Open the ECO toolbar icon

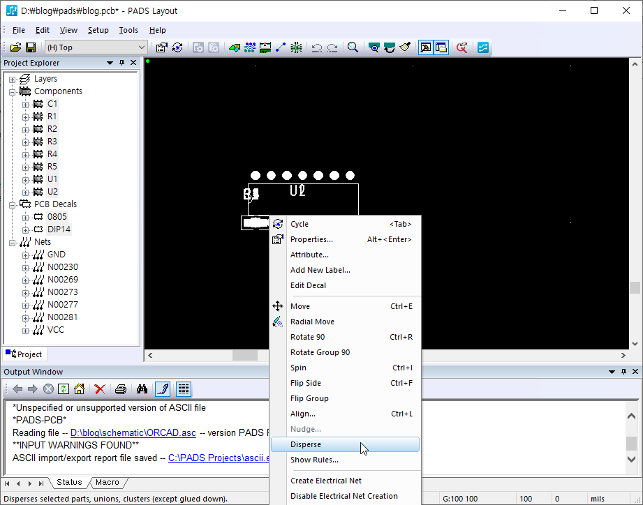[281, 47]
